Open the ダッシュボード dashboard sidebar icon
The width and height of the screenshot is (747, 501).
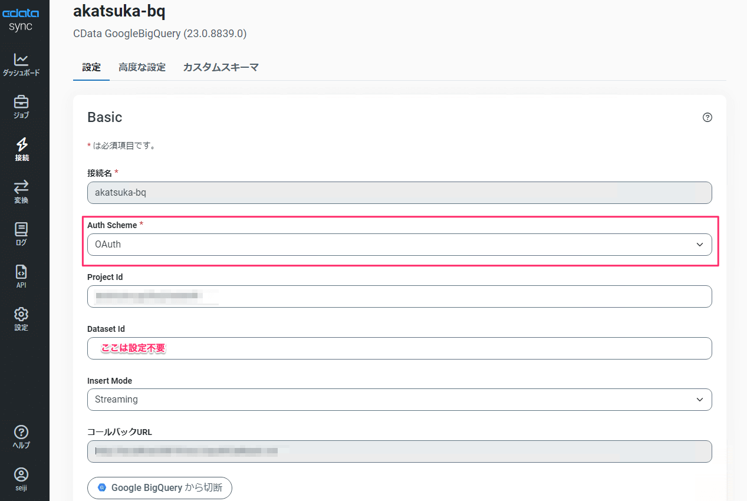click(21, 65)
